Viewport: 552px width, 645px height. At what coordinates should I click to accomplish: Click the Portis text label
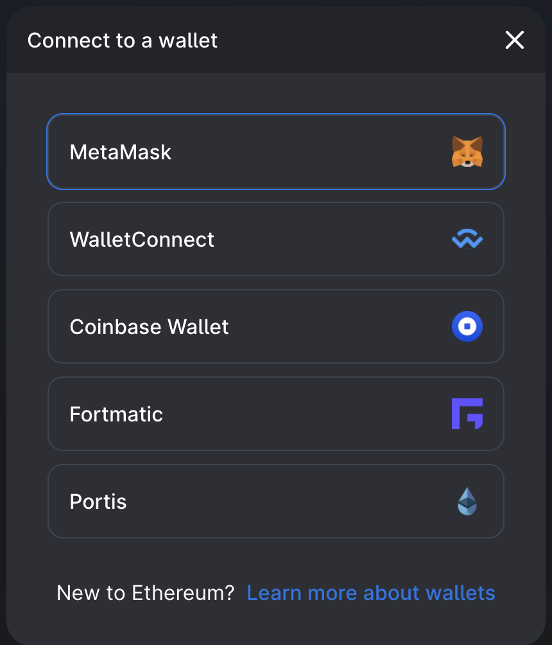(98, 502)
